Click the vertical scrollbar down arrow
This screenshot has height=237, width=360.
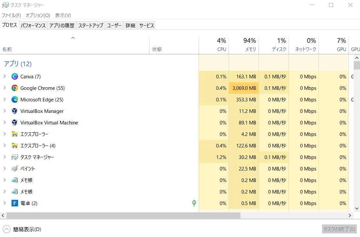pyautogui.click(x=357, y=209)
